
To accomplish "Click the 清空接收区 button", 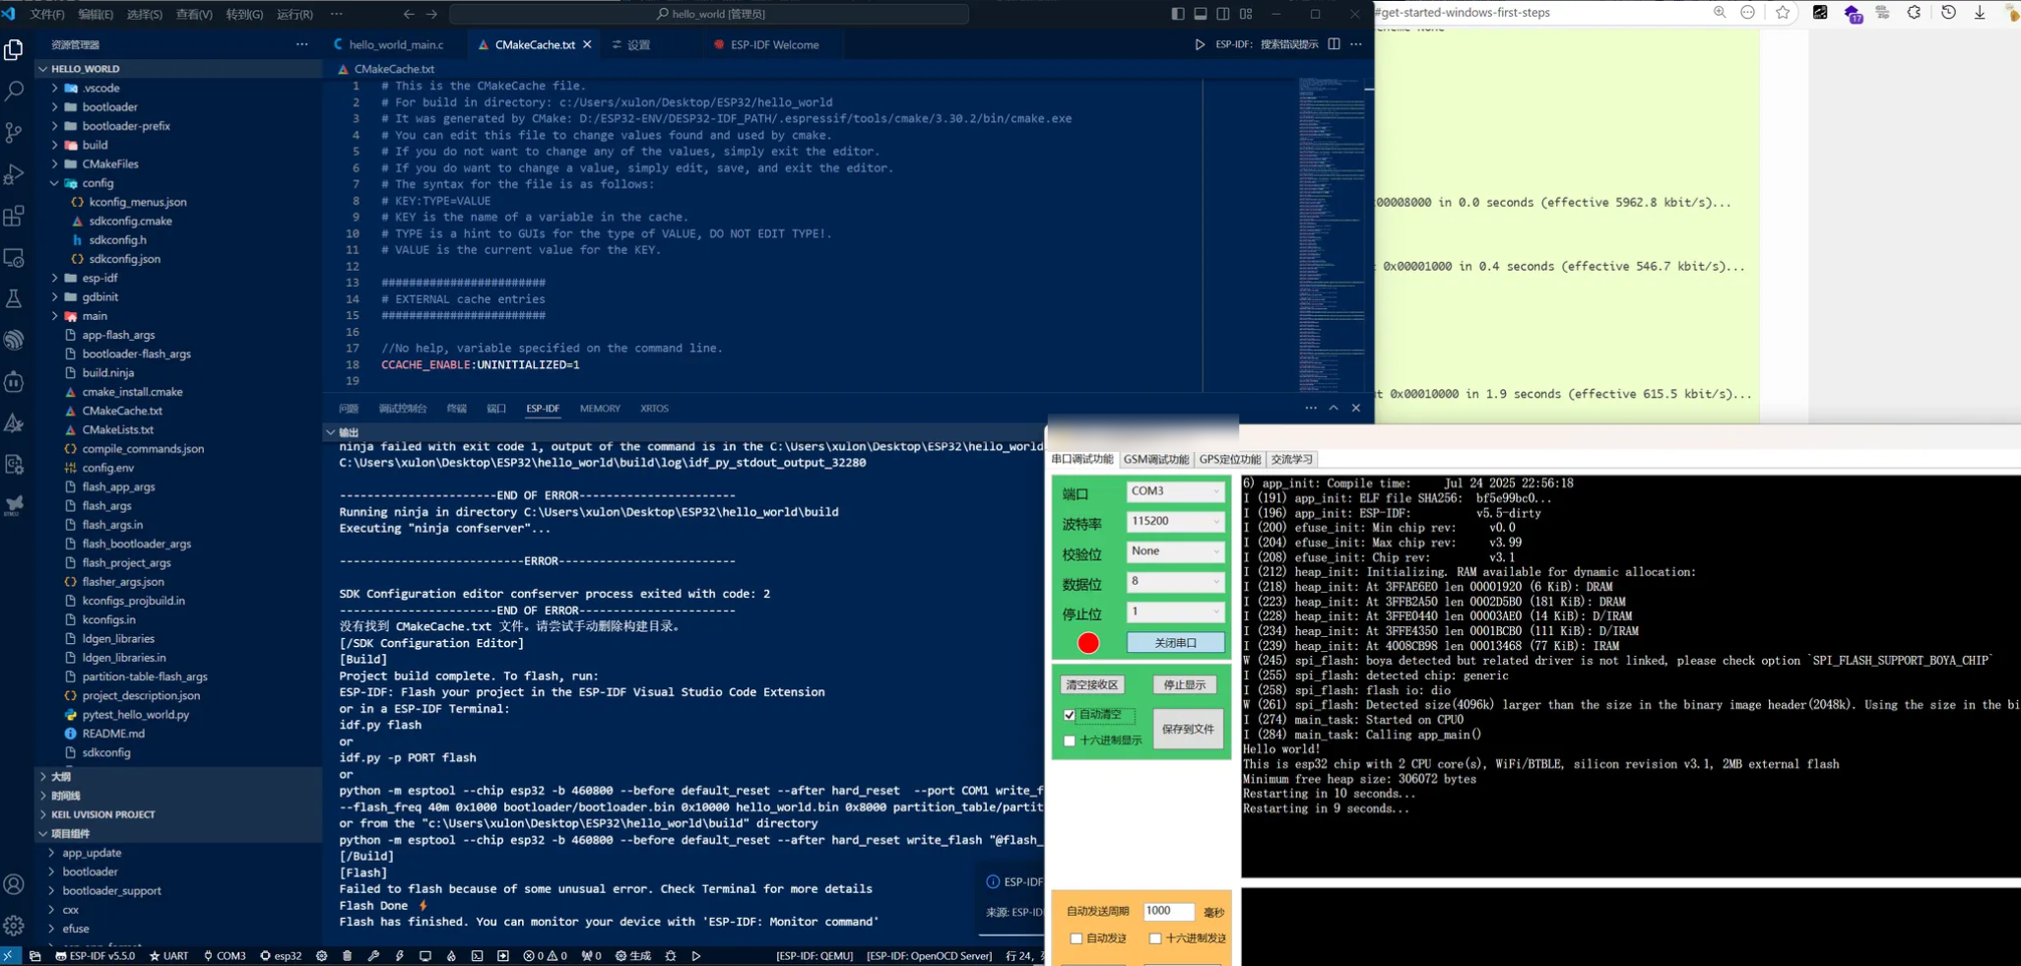I will 1091,684.
